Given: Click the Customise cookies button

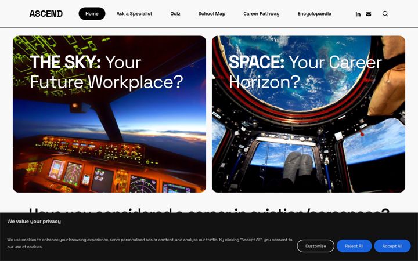Looking at the screenshot, I should (315, 246).
